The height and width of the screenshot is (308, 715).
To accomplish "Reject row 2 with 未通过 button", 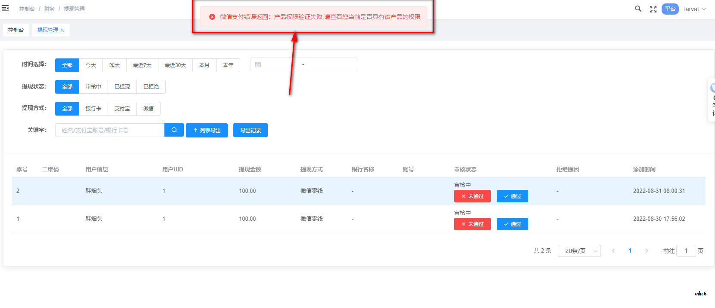I will pyautogui.click(x=472, y=196).
